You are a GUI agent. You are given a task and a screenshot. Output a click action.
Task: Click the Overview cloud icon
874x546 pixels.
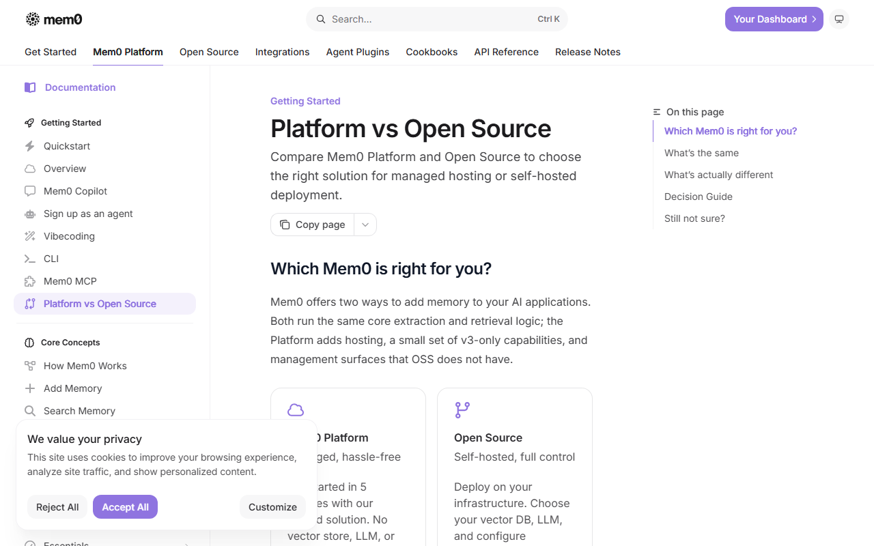point(30,169)
